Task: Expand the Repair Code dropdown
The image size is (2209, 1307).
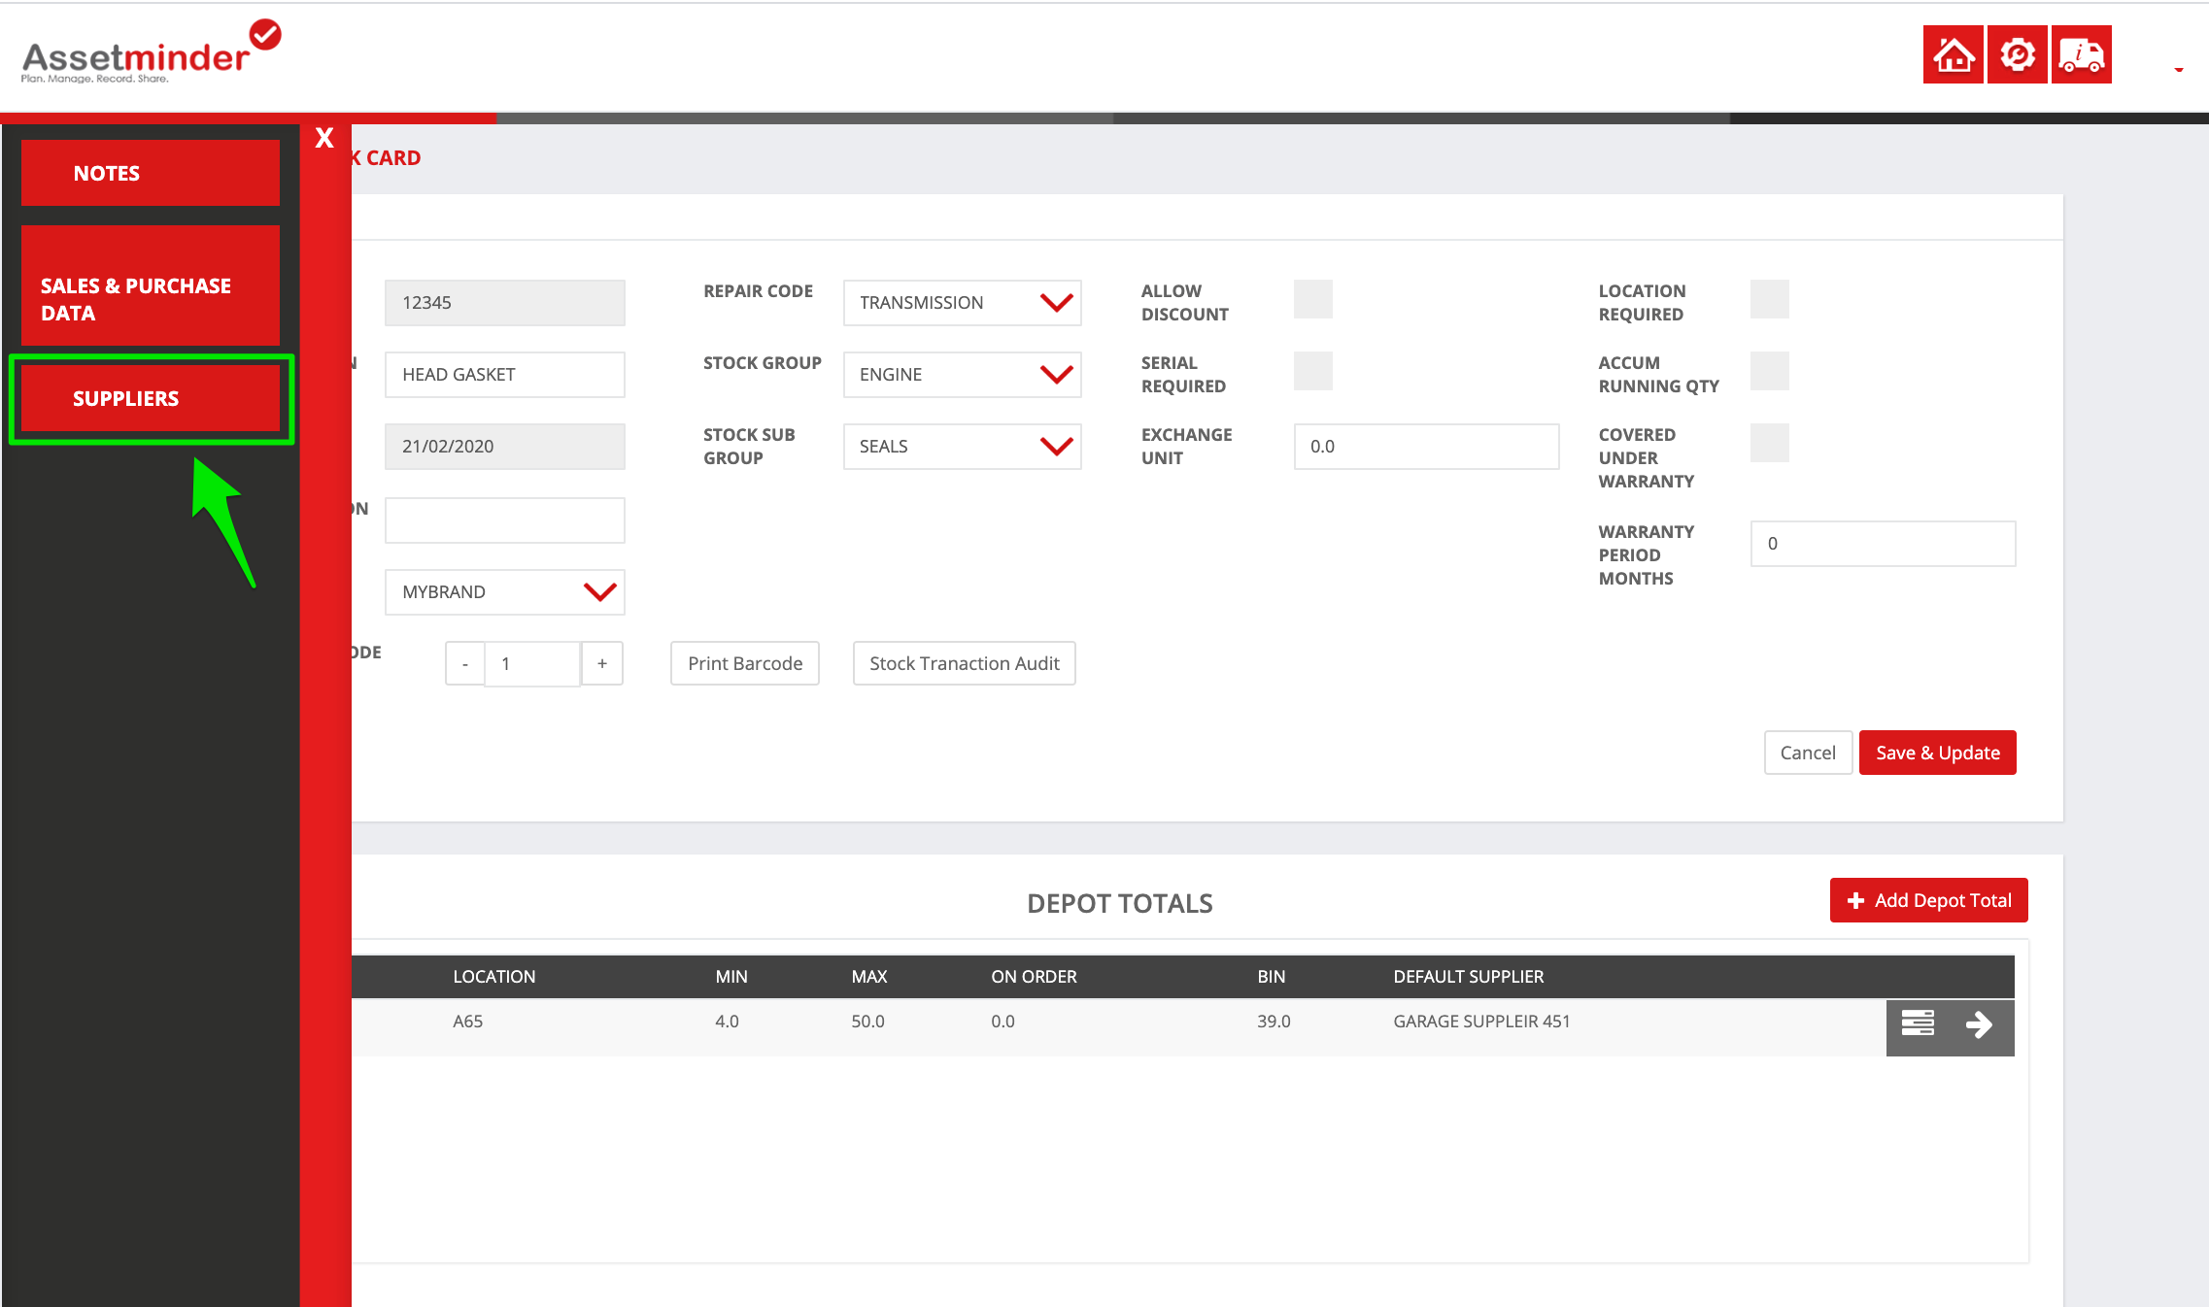Action: click(963, 303)
